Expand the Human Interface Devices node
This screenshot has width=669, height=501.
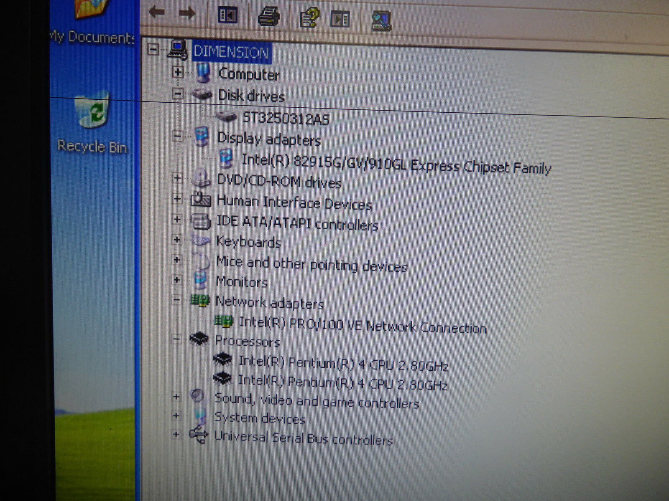177,199
